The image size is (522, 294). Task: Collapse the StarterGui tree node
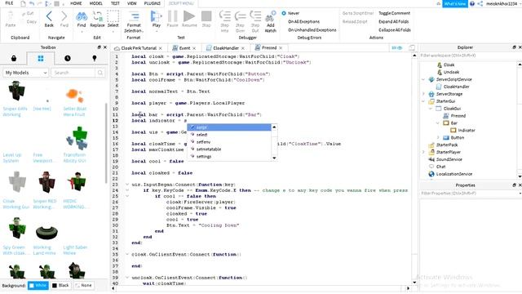click(423, 101)
